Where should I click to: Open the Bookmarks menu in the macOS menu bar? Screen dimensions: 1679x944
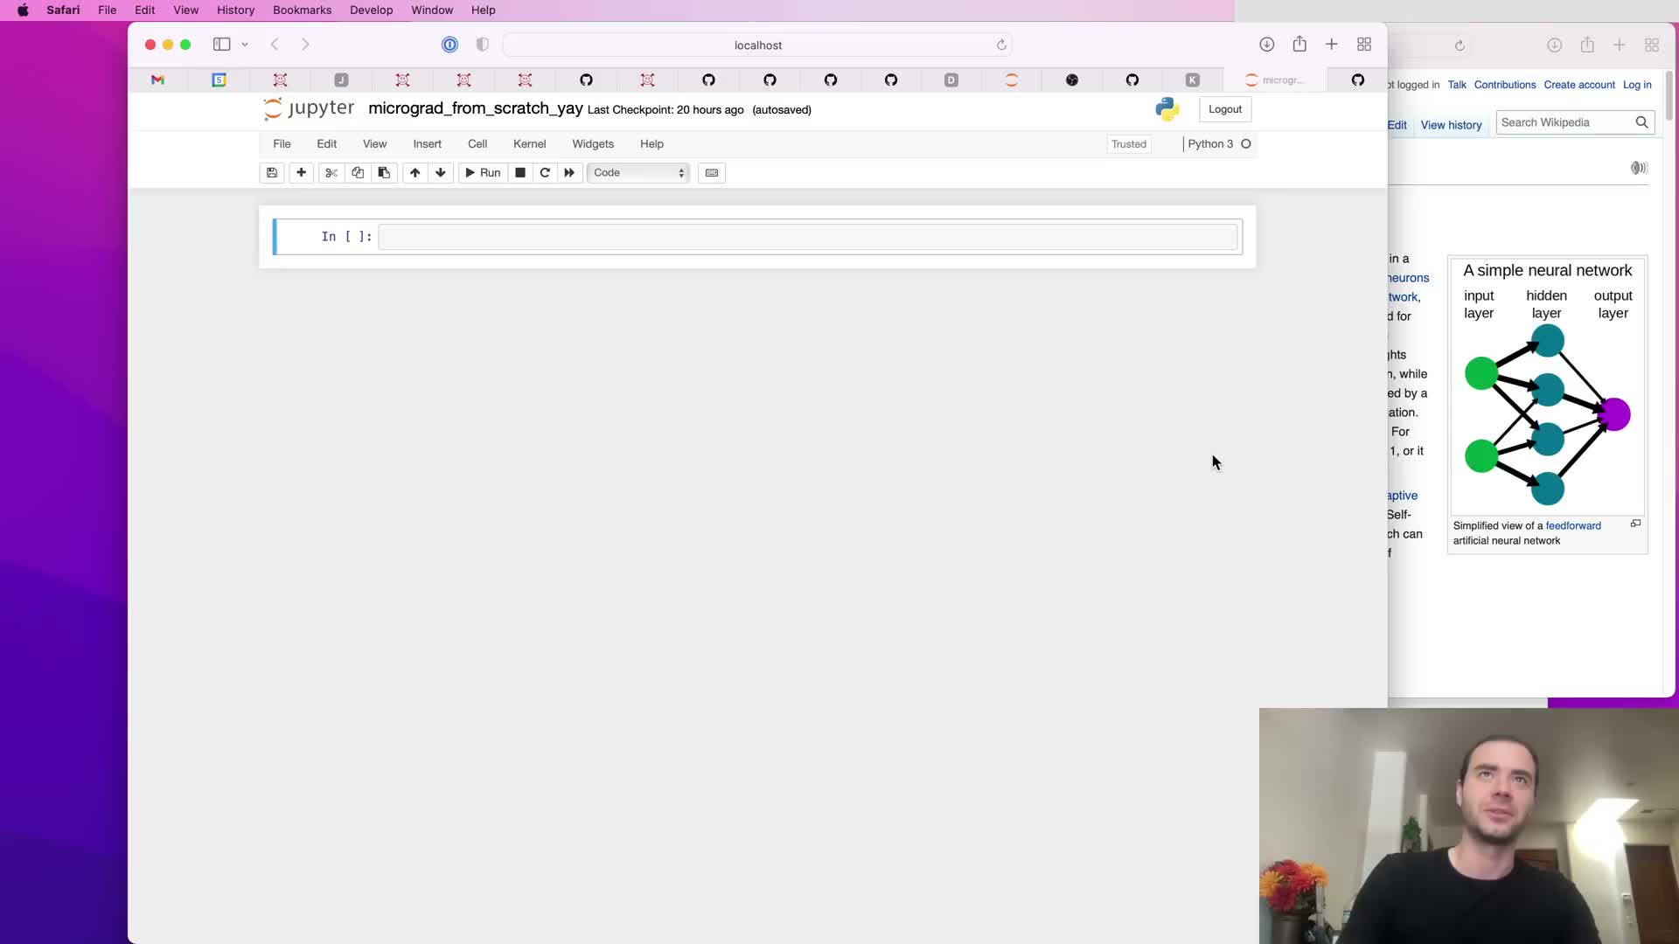302,10
